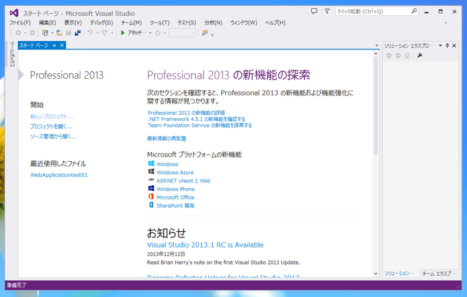Screen dimensions: 467x297
Task: Open Visual Studio 2013.1 RC is Available
Action: 205,245
